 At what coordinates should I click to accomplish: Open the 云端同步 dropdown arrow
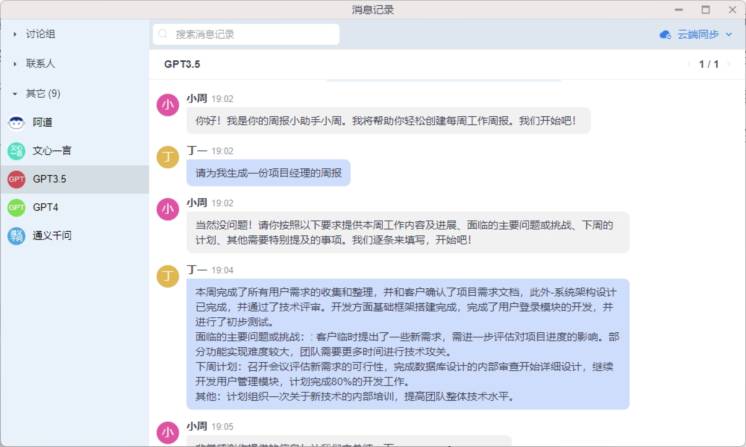(729, 35)
